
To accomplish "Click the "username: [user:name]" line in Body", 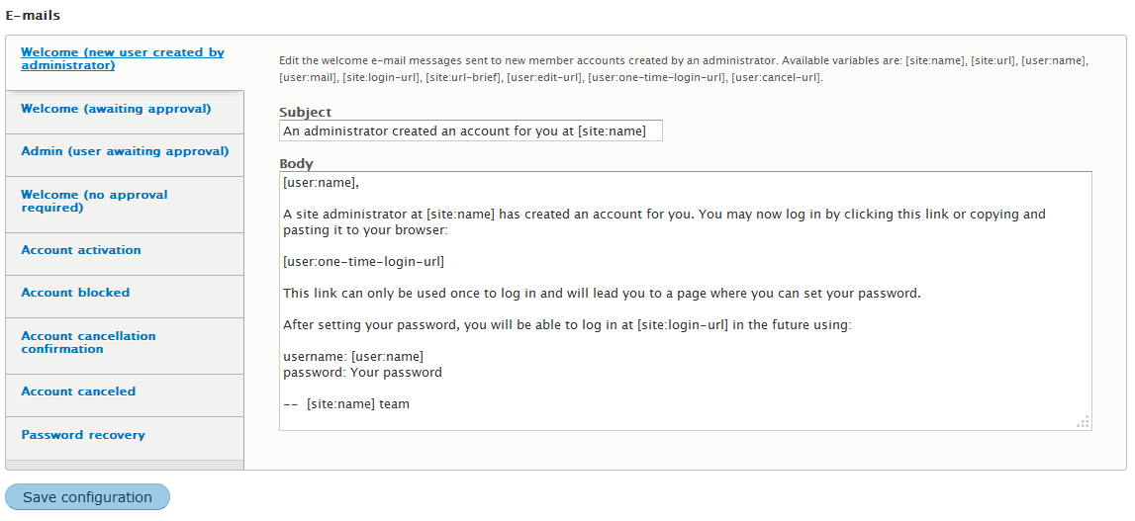I will (x=353, y=356).
